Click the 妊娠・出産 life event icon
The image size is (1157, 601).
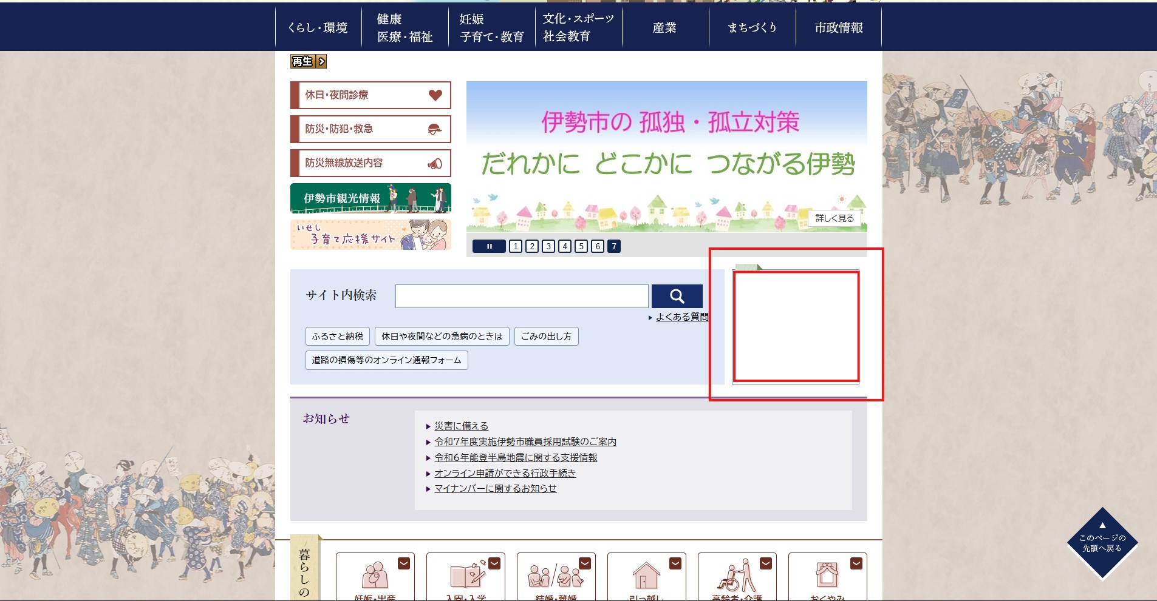coord(375,575)
